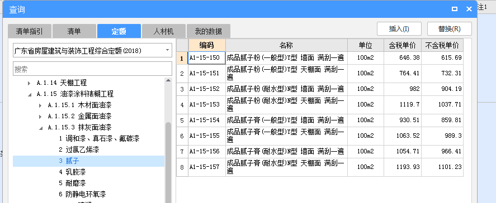
Task: Select code cell A1-15-153
Action: pyautogui.click(x=207, y=105)
